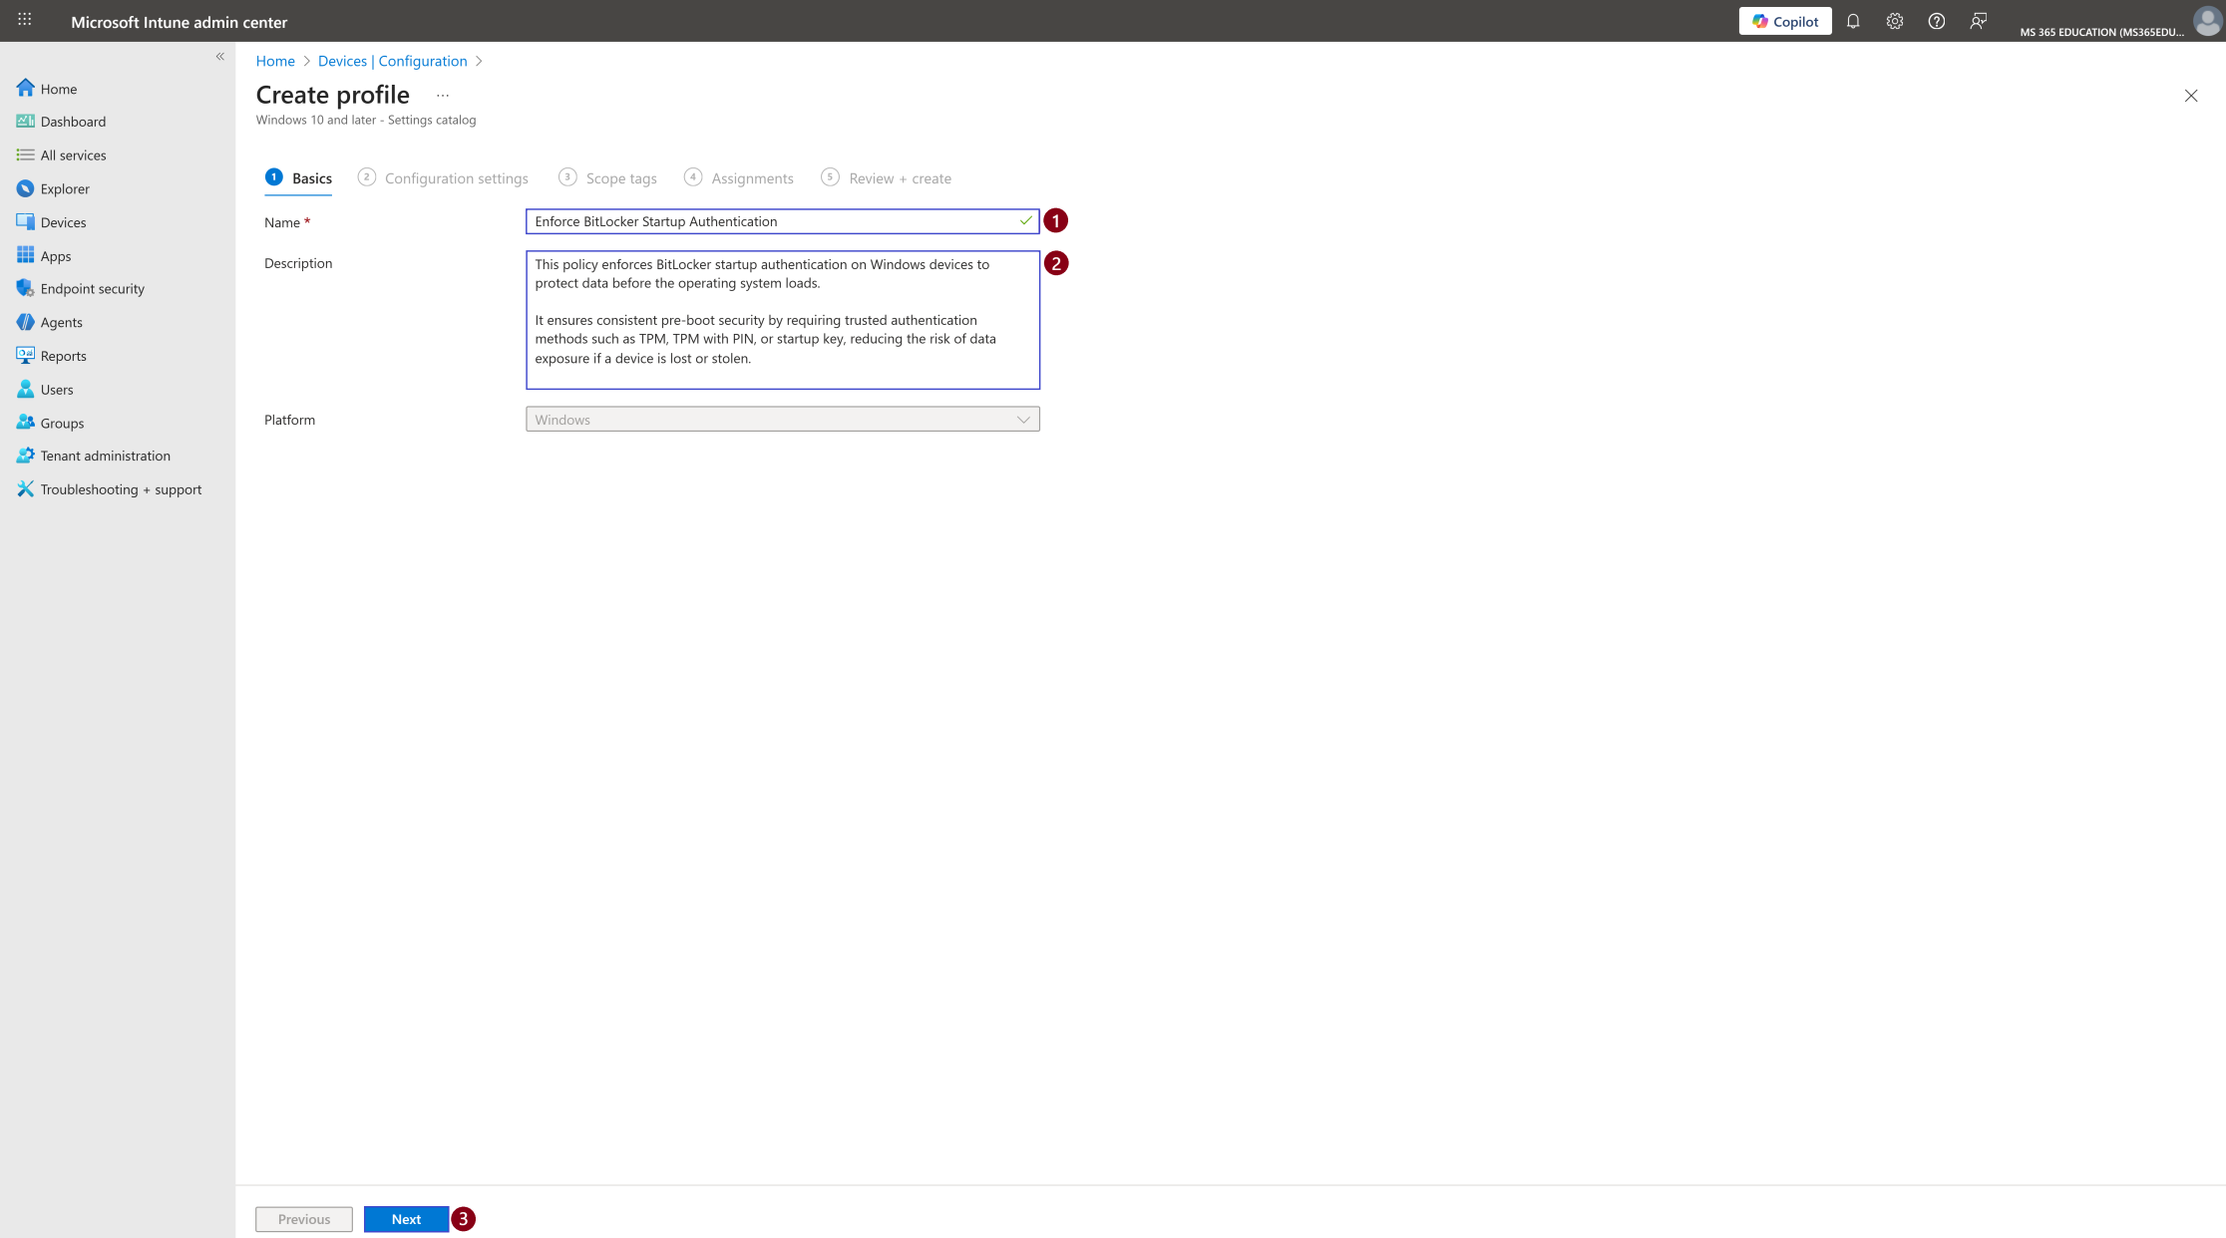Open the feedback icon in header
This screenshot has height=1238, width=2226.
1979,21
